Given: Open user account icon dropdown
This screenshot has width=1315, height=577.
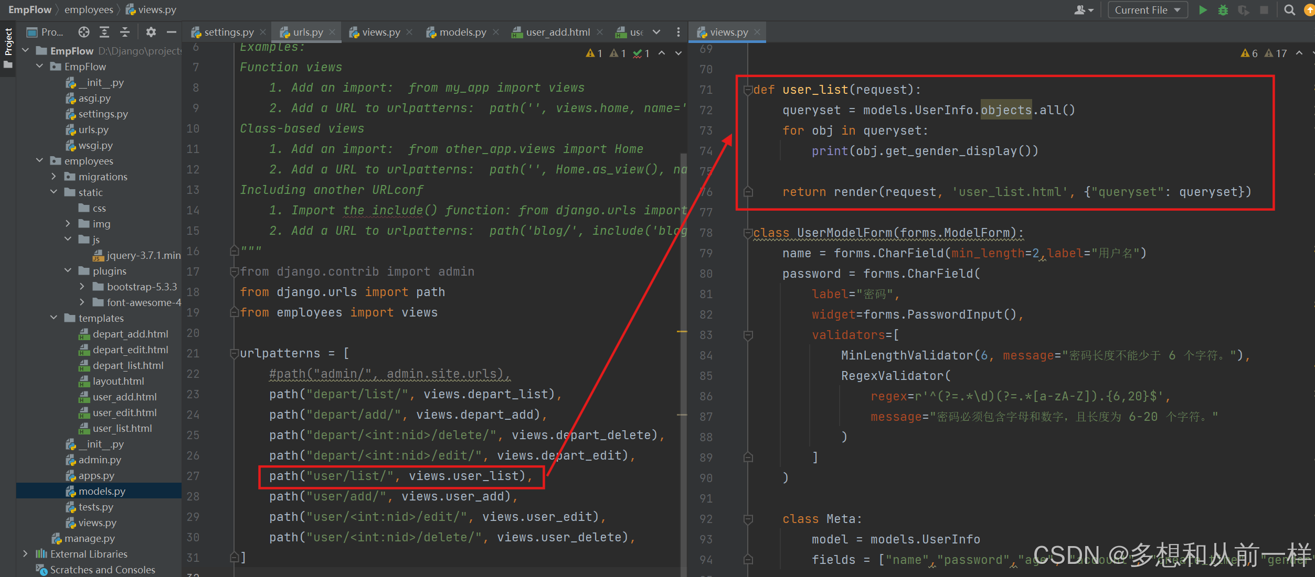Looking at the screenshot, I should (x=1084, y=10).
